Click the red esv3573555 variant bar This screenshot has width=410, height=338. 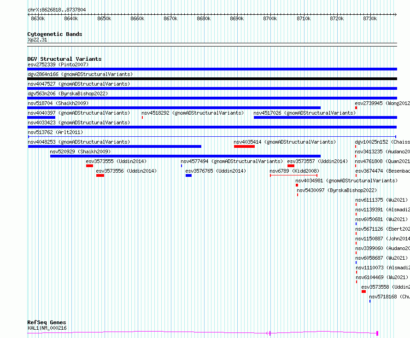coord(90,166)
